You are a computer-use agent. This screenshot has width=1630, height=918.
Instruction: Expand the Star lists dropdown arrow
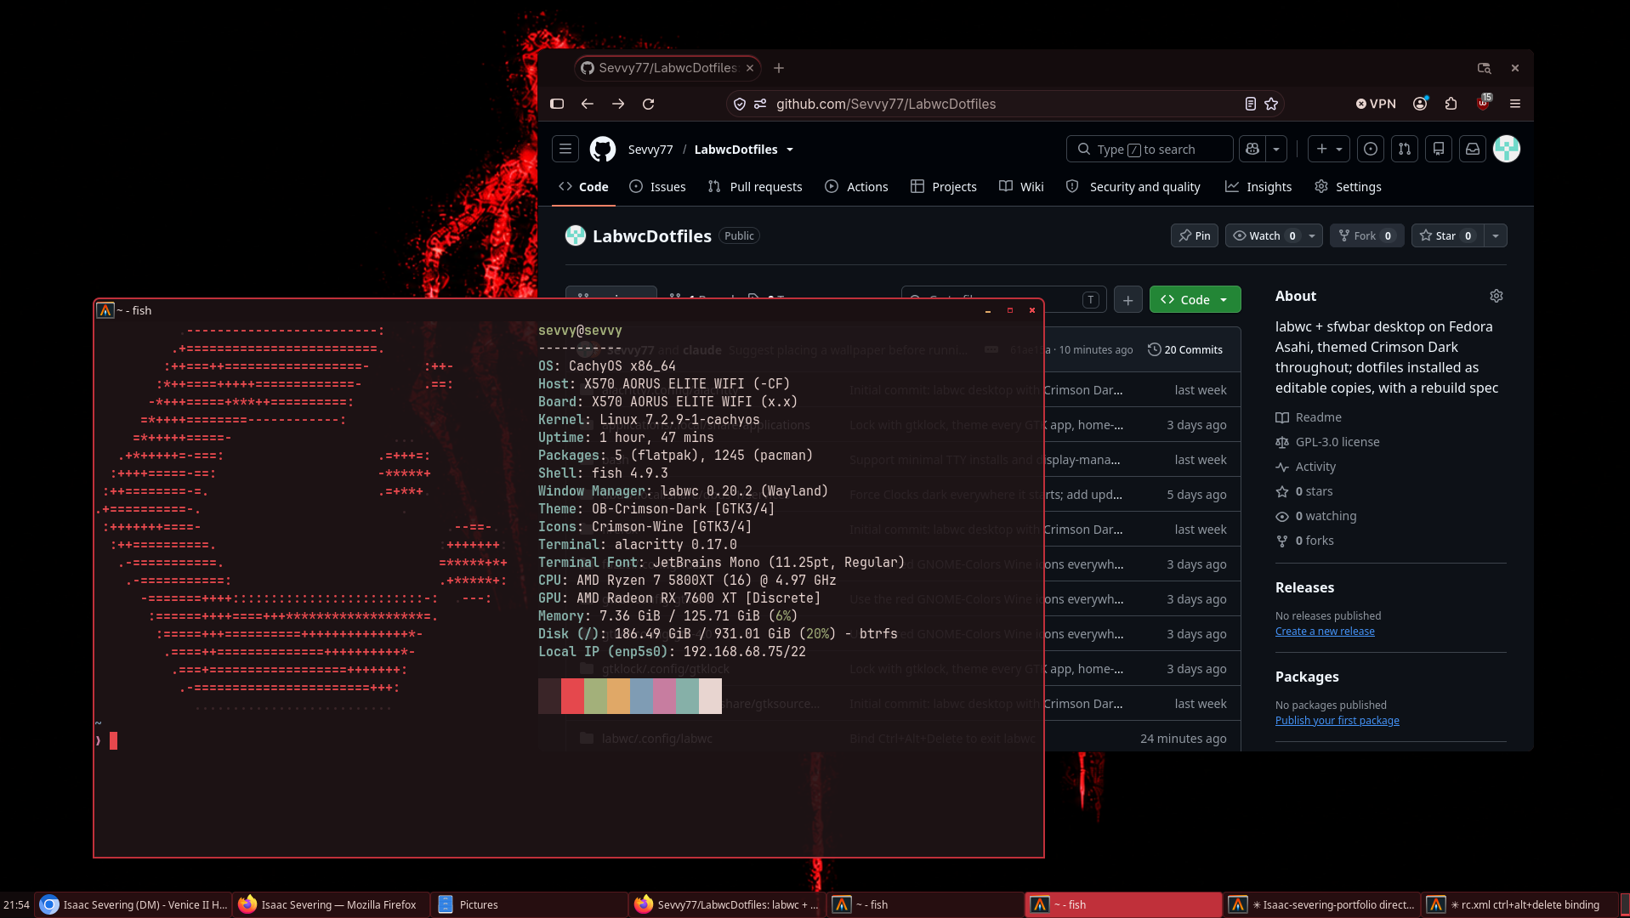[x=1496, y=235]
